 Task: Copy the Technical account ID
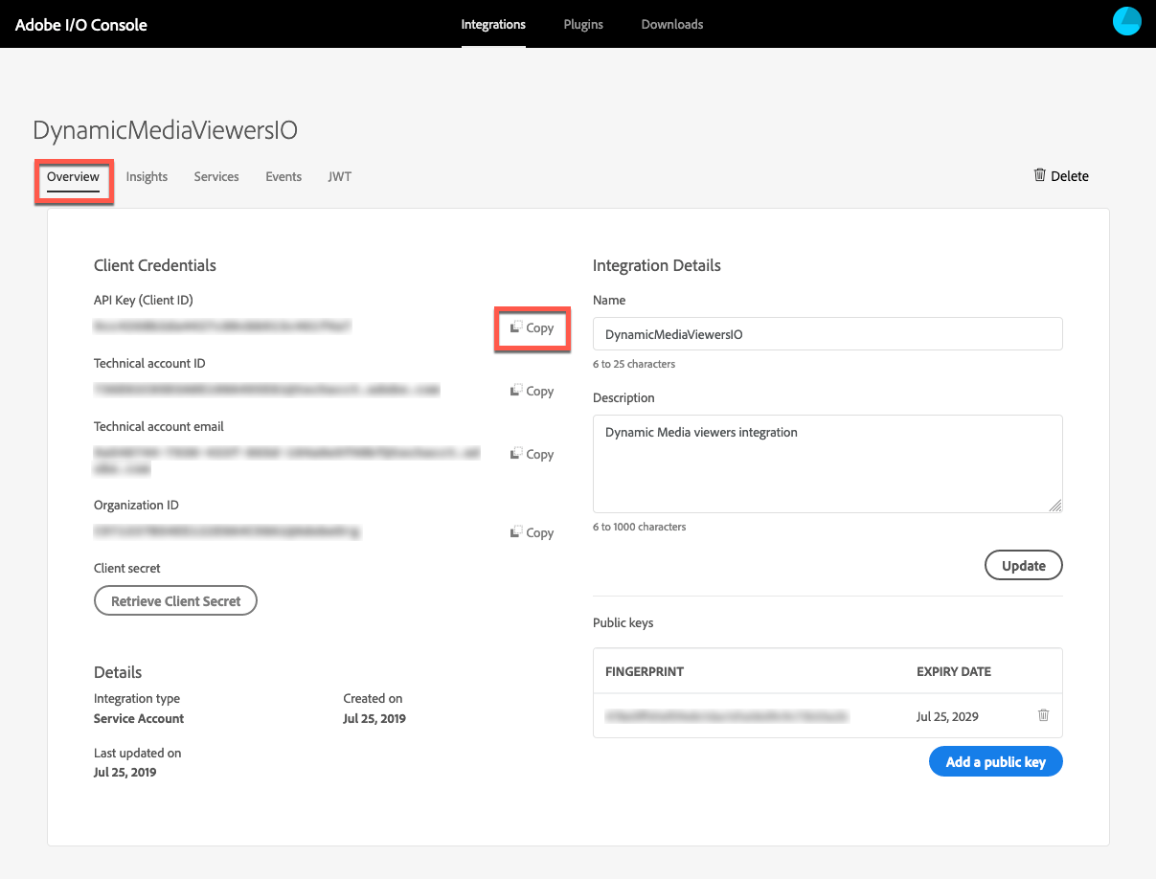[533, 391]
